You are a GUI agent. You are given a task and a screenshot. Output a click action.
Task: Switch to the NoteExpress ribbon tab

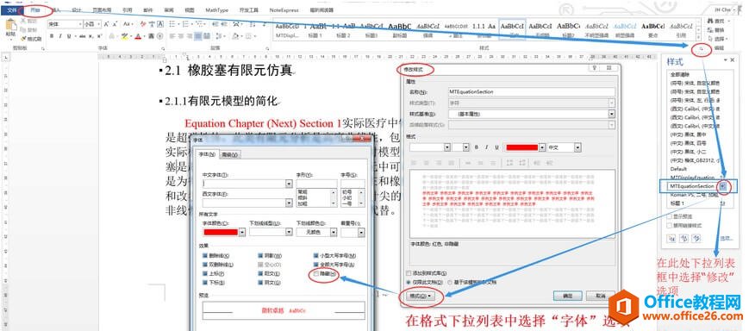click(x=284, y=10)
